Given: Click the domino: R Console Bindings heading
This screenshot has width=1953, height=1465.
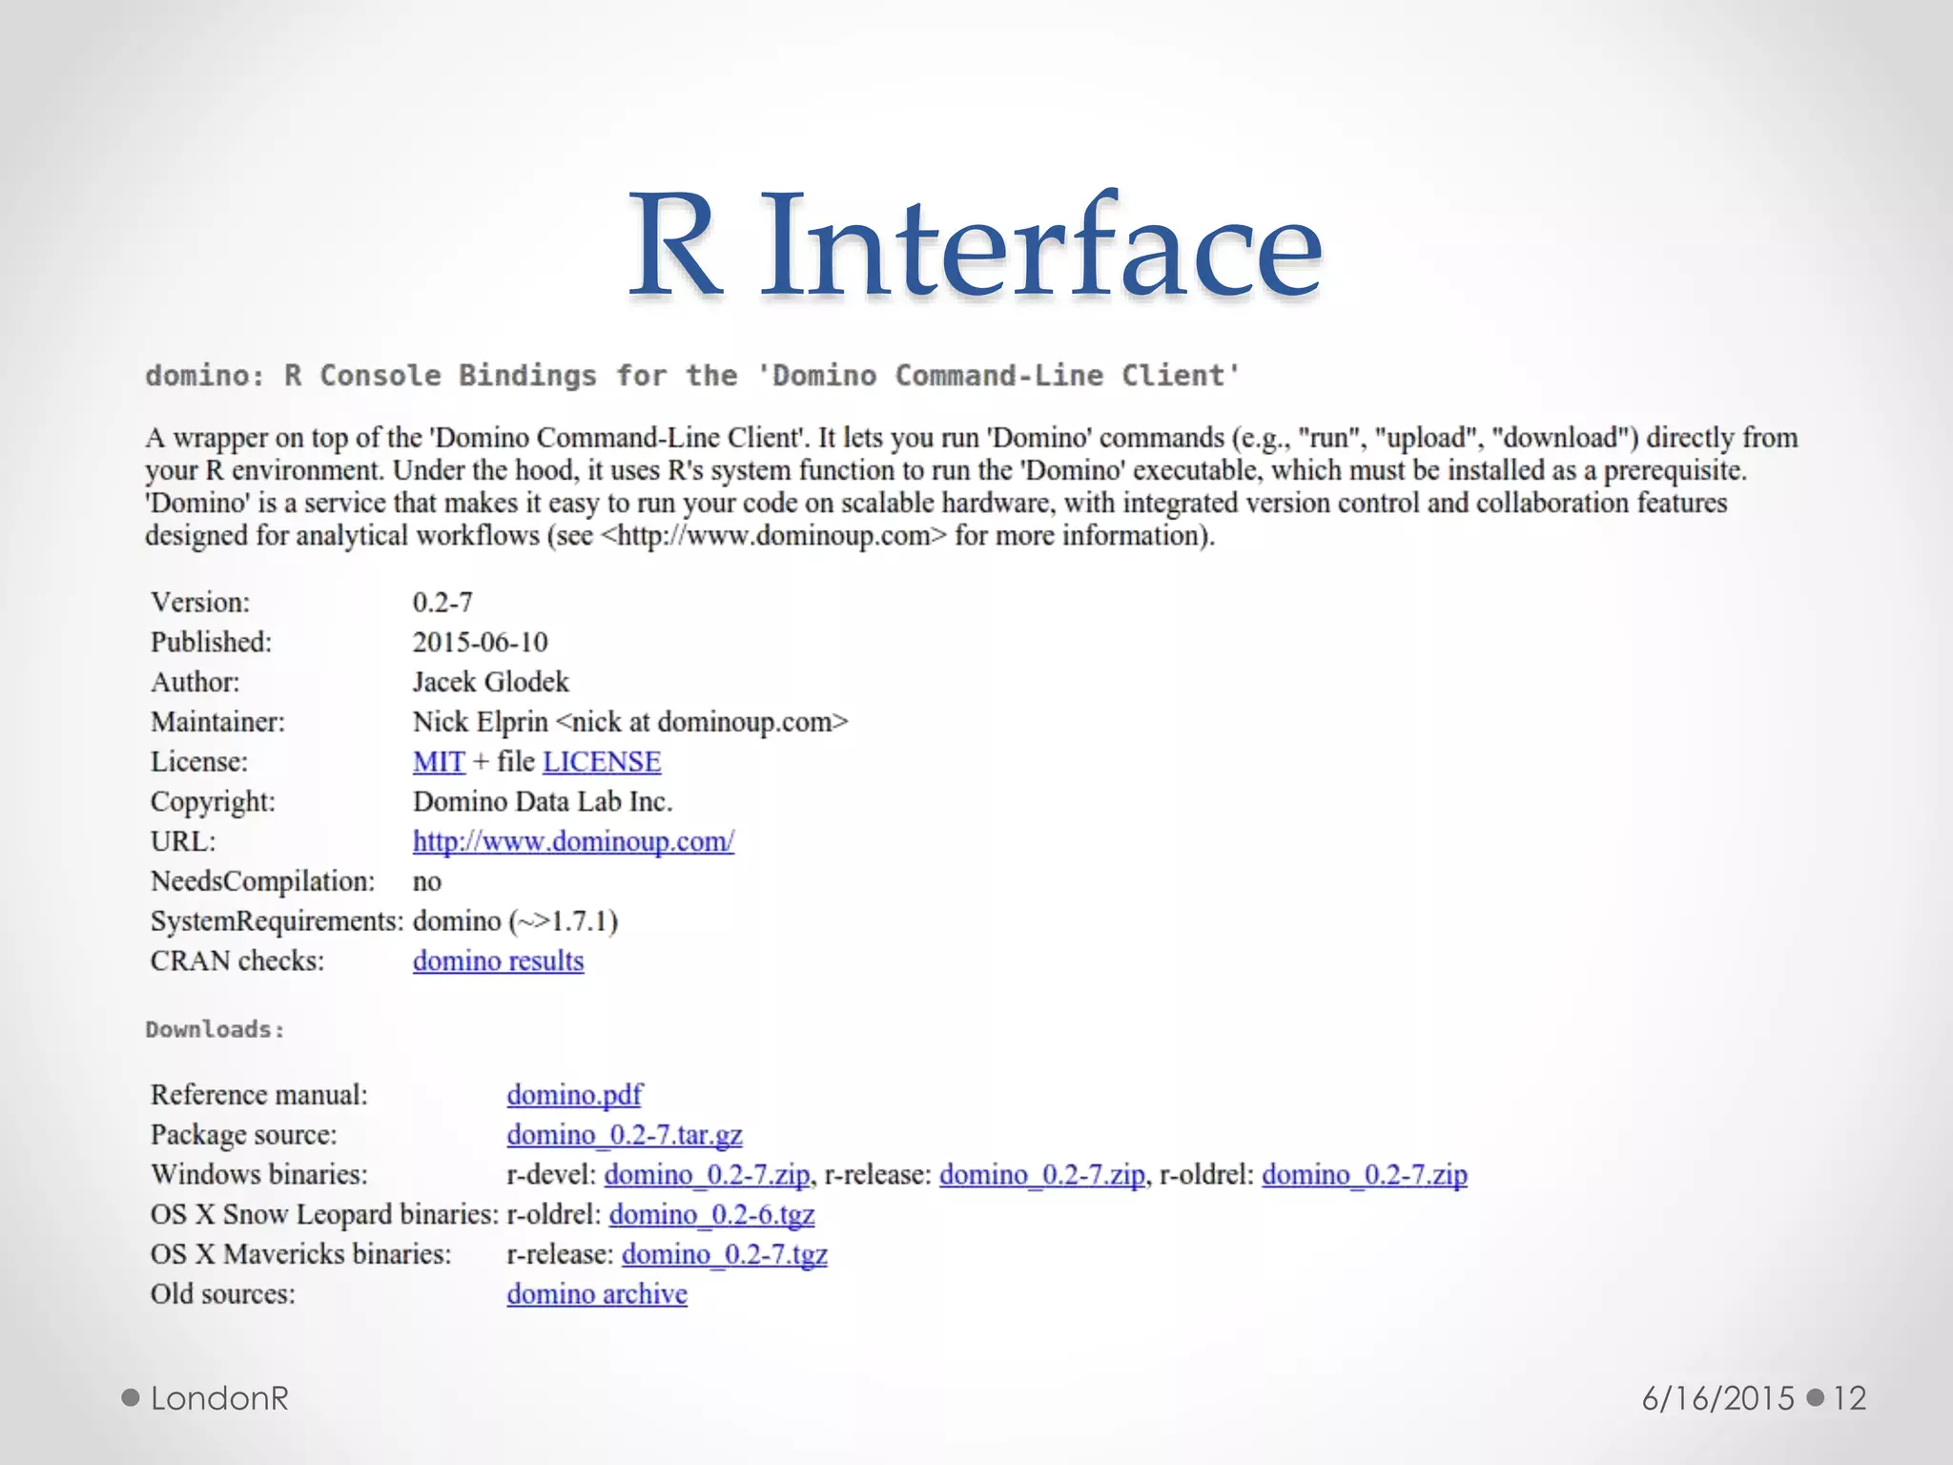Looking at the screenshot, I should [x=692, y=376].
